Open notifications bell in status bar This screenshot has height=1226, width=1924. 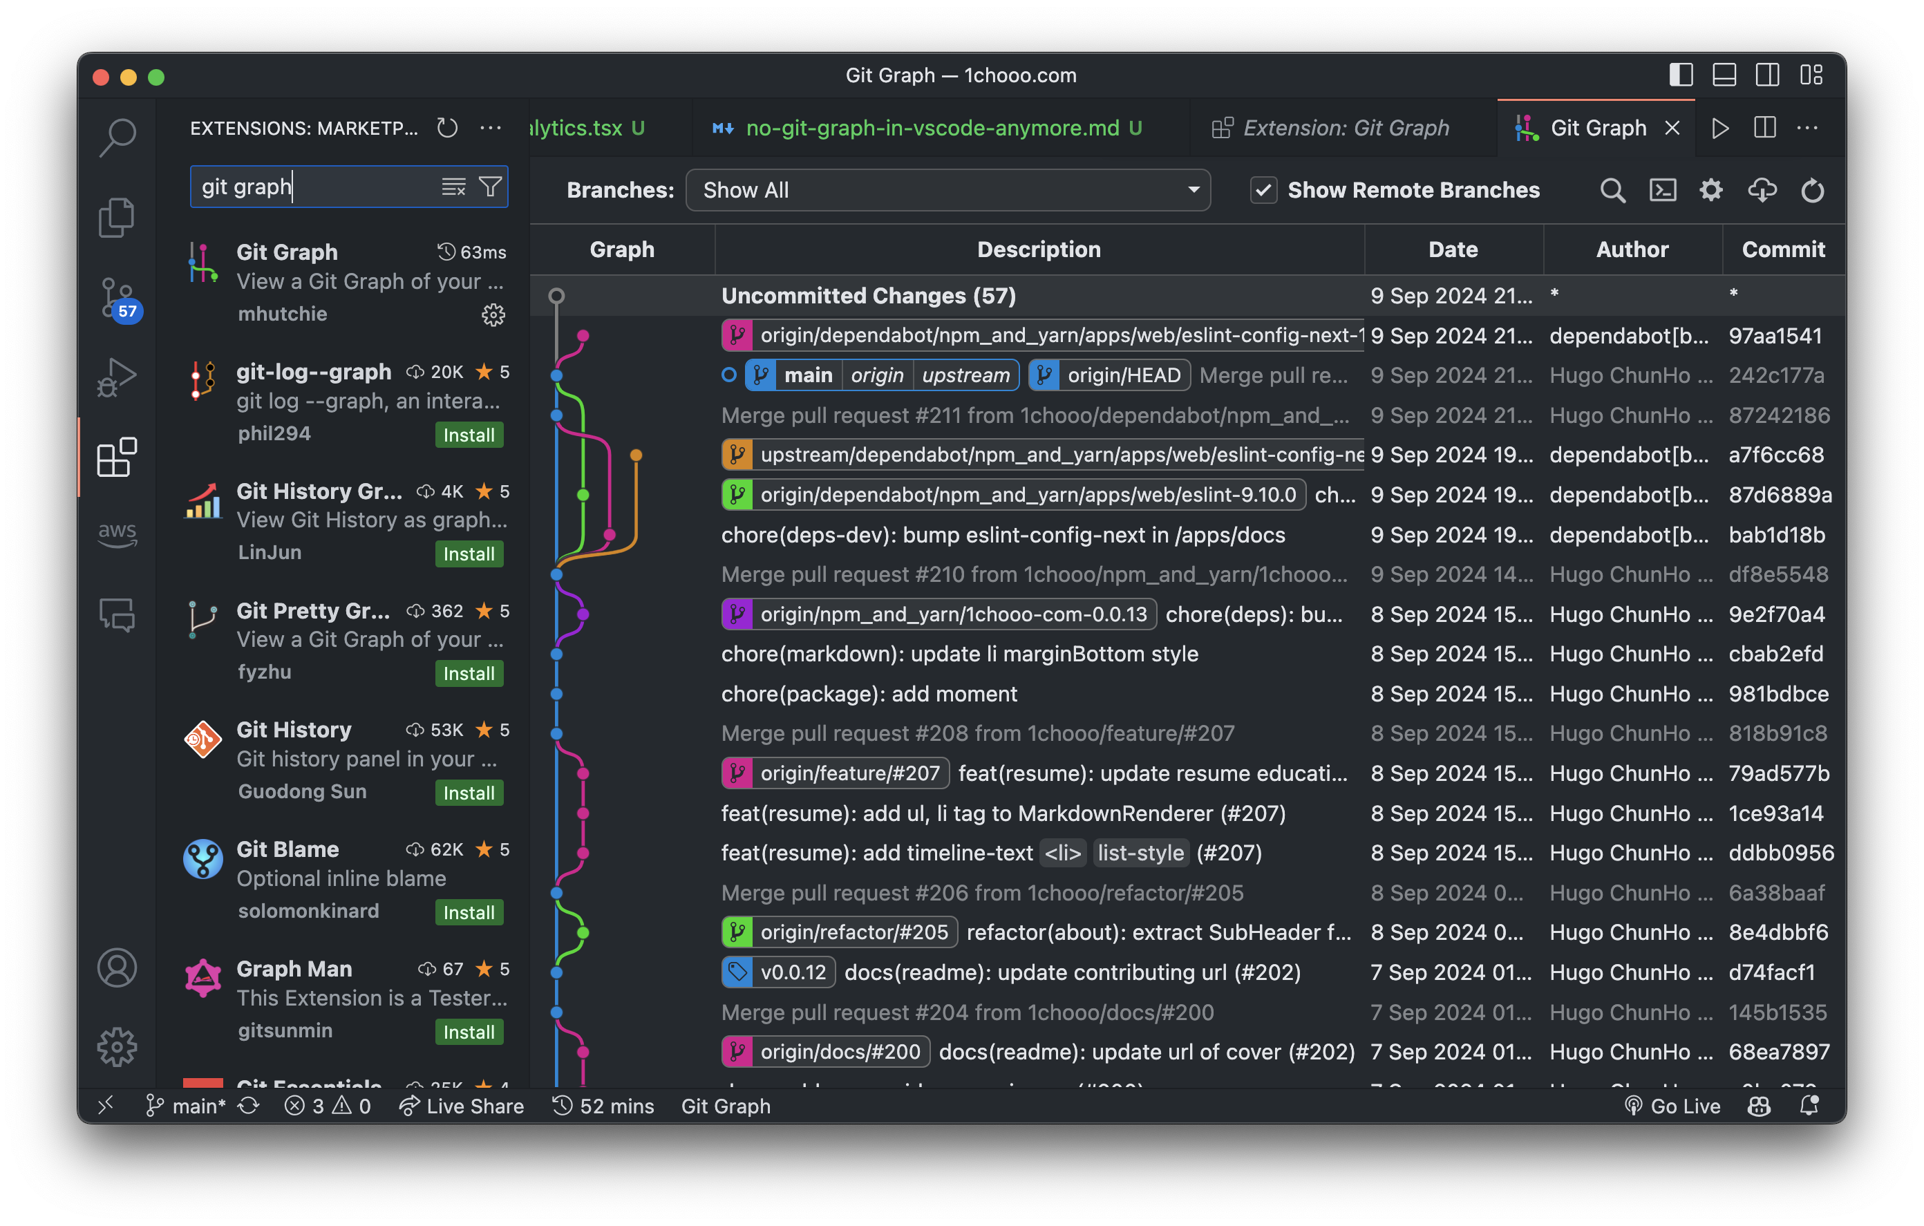pyautogui.click(x=1809, y=1105)
